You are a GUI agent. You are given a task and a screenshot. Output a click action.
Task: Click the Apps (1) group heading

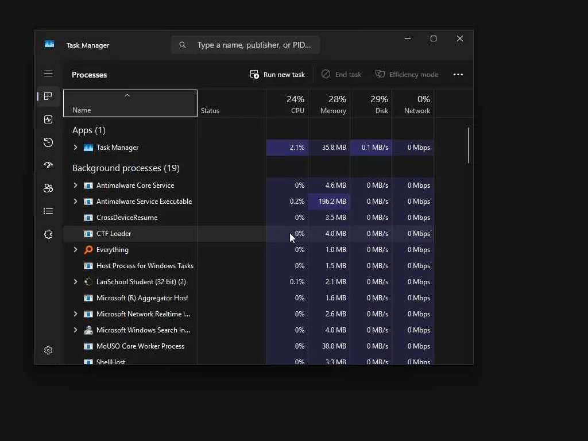click(x=89, y=130)
